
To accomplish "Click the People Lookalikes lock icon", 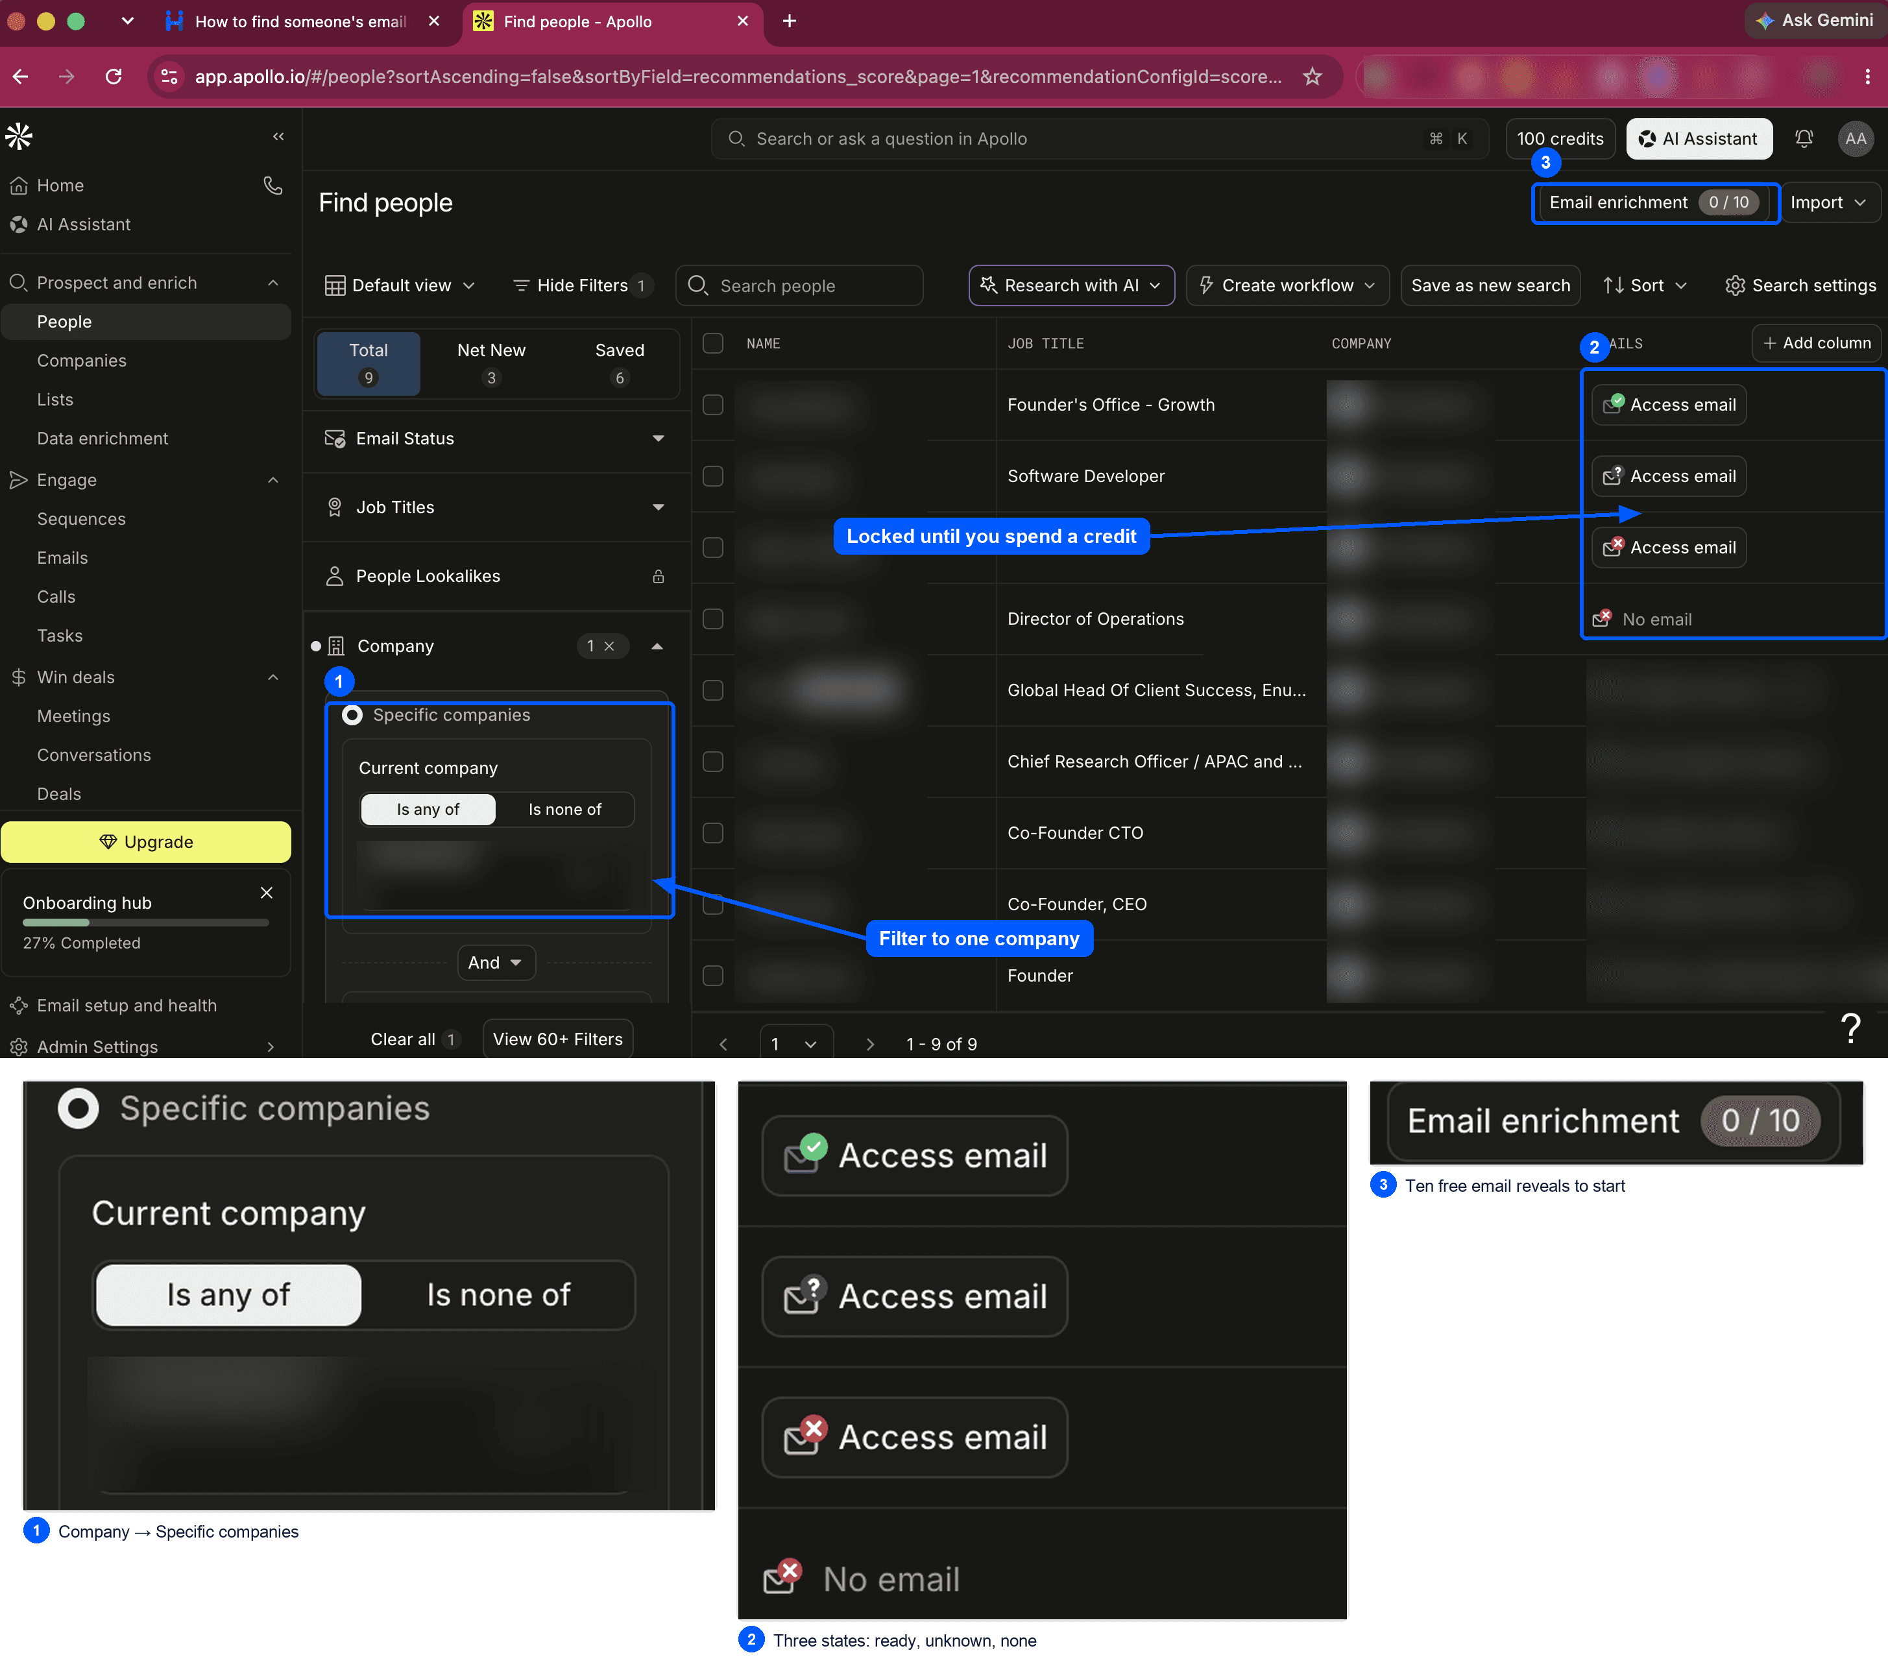I will (659, 576).
